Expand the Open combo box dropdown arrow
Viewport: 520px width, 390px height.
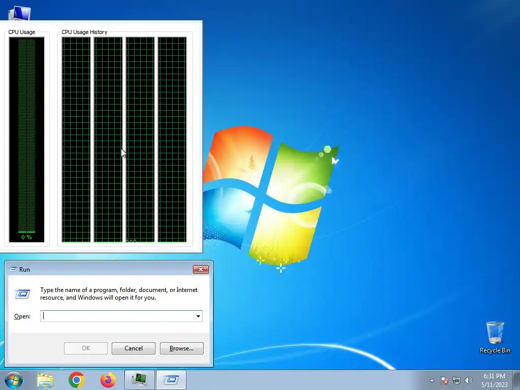199,316
